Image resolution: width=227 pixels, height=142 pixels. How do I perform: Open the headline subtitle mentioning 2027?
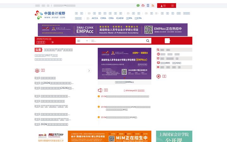point(46,55)
